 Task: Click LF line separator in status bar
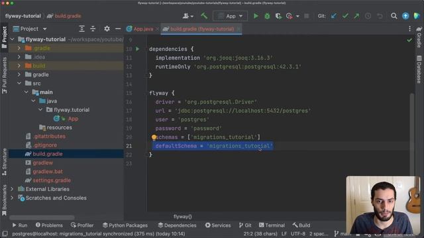coord(284,233)
